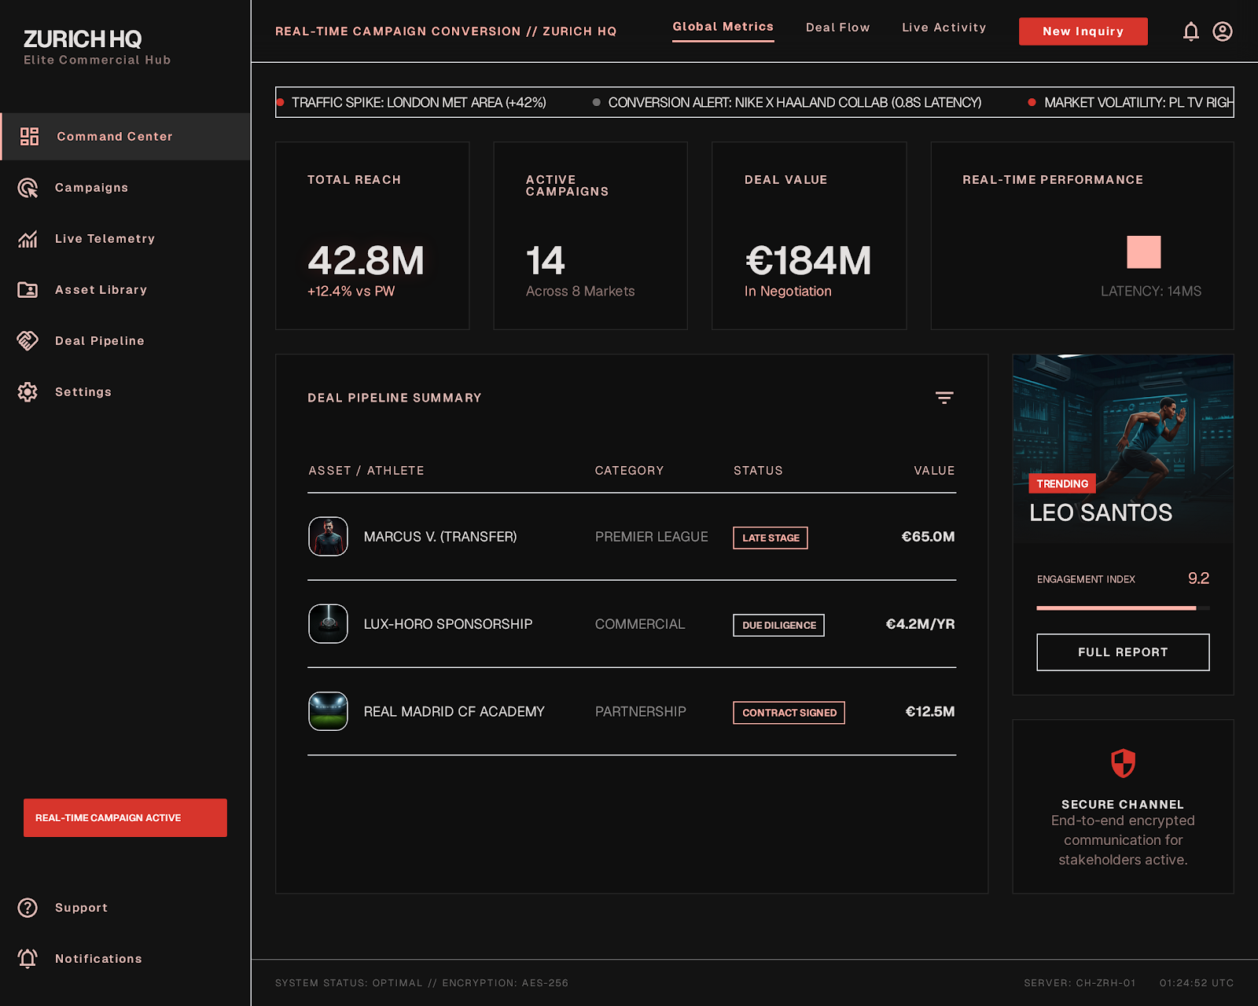Click the Engagement Index progress bar
The width and height of the screenshot is (1258, 1006).
[1123, 608]
